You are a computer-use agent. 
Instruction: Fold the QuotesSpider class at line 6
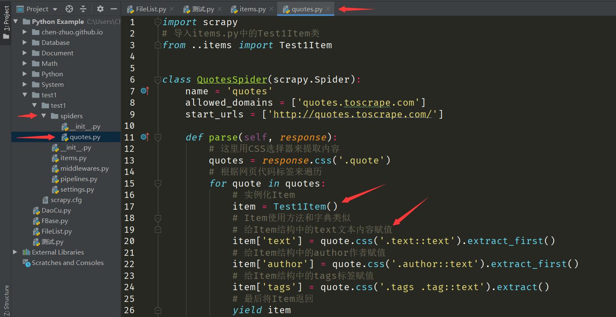(x=157, y=79)
